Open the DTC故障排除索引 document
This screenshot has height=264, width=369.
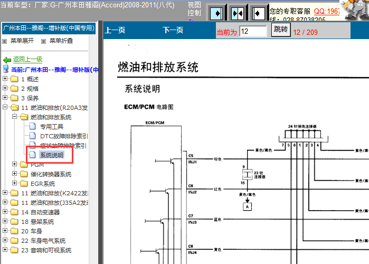(64, 136)
